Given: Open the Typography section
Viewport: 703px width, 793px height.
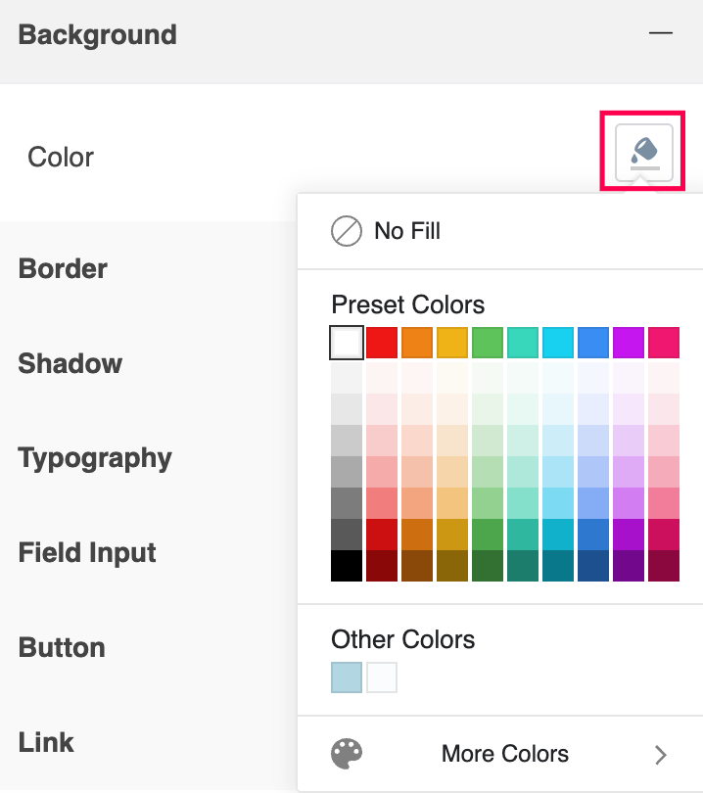Looking at the screenshot, I should tap(95, 458).
